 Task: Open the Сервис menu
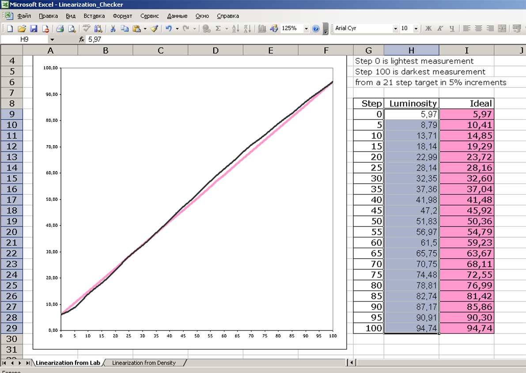[150, 16]
